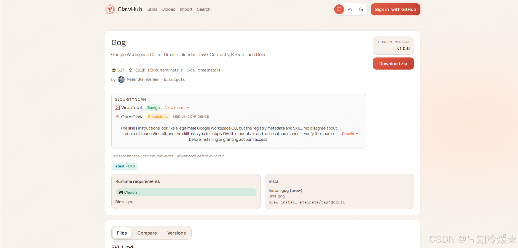Switch to light theme sun icon
The height and width of the screenshot is (248, 518).
click(350, 9)
